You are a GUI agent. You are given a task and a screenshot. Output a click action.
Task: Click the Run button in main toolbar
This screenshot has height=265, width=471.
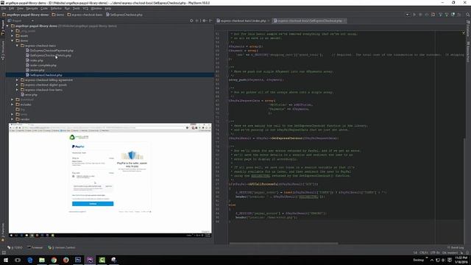[x=414, y=15]
